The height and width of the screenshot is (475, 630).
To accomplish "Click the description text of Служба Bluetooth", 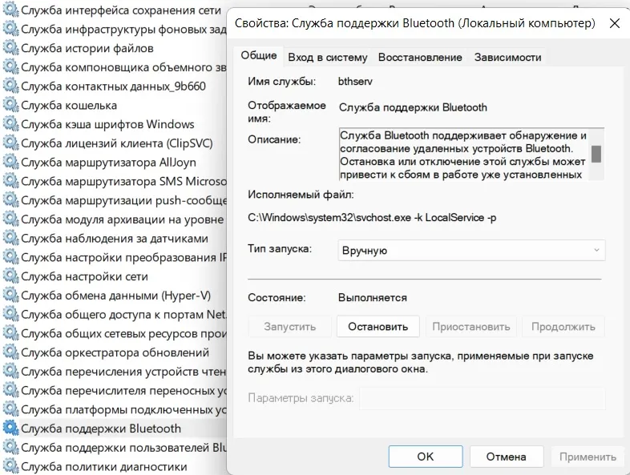I will (463, 155).
